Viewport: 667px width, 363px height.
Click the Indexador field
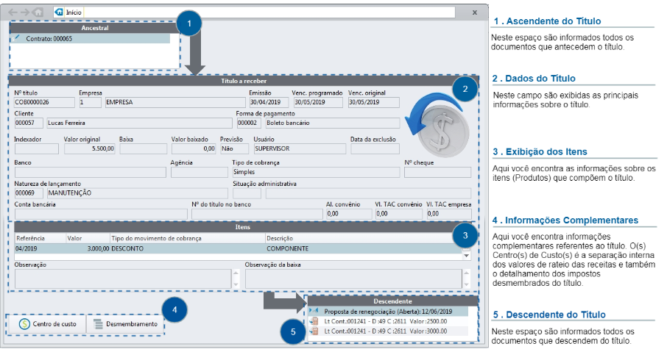(x=37, y=149)
